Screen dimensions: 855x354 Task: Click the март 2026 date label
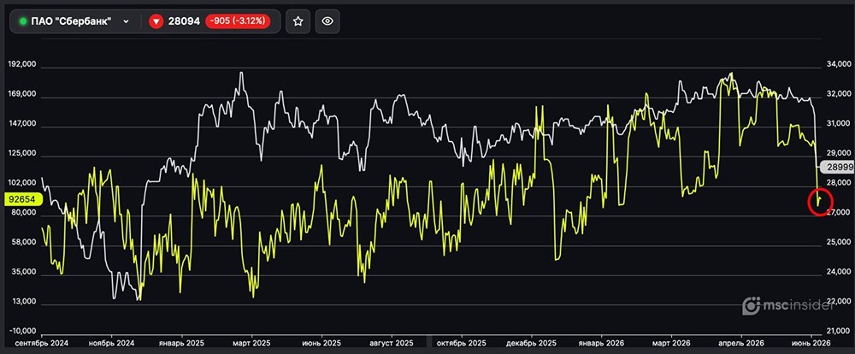(x=670, y=344)
